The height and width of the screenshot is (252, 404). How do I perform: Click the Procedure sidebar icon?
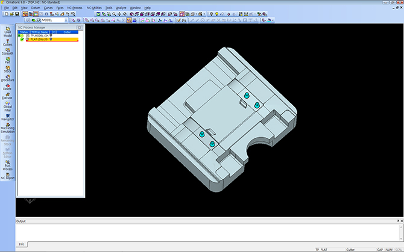click(x=7, y=77)
